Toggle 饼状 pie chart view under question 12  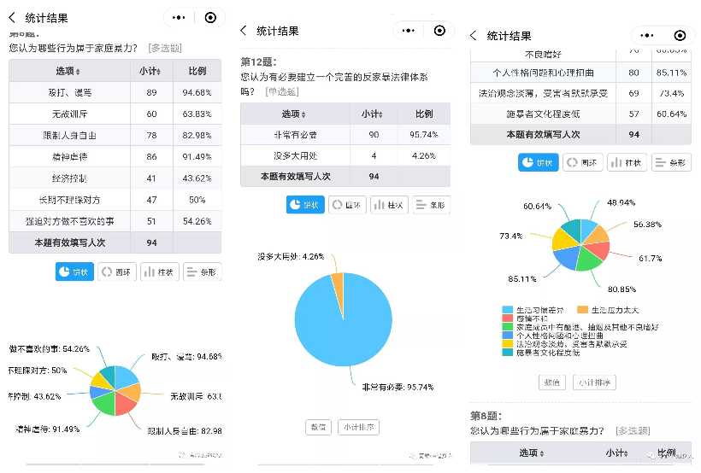305,205
